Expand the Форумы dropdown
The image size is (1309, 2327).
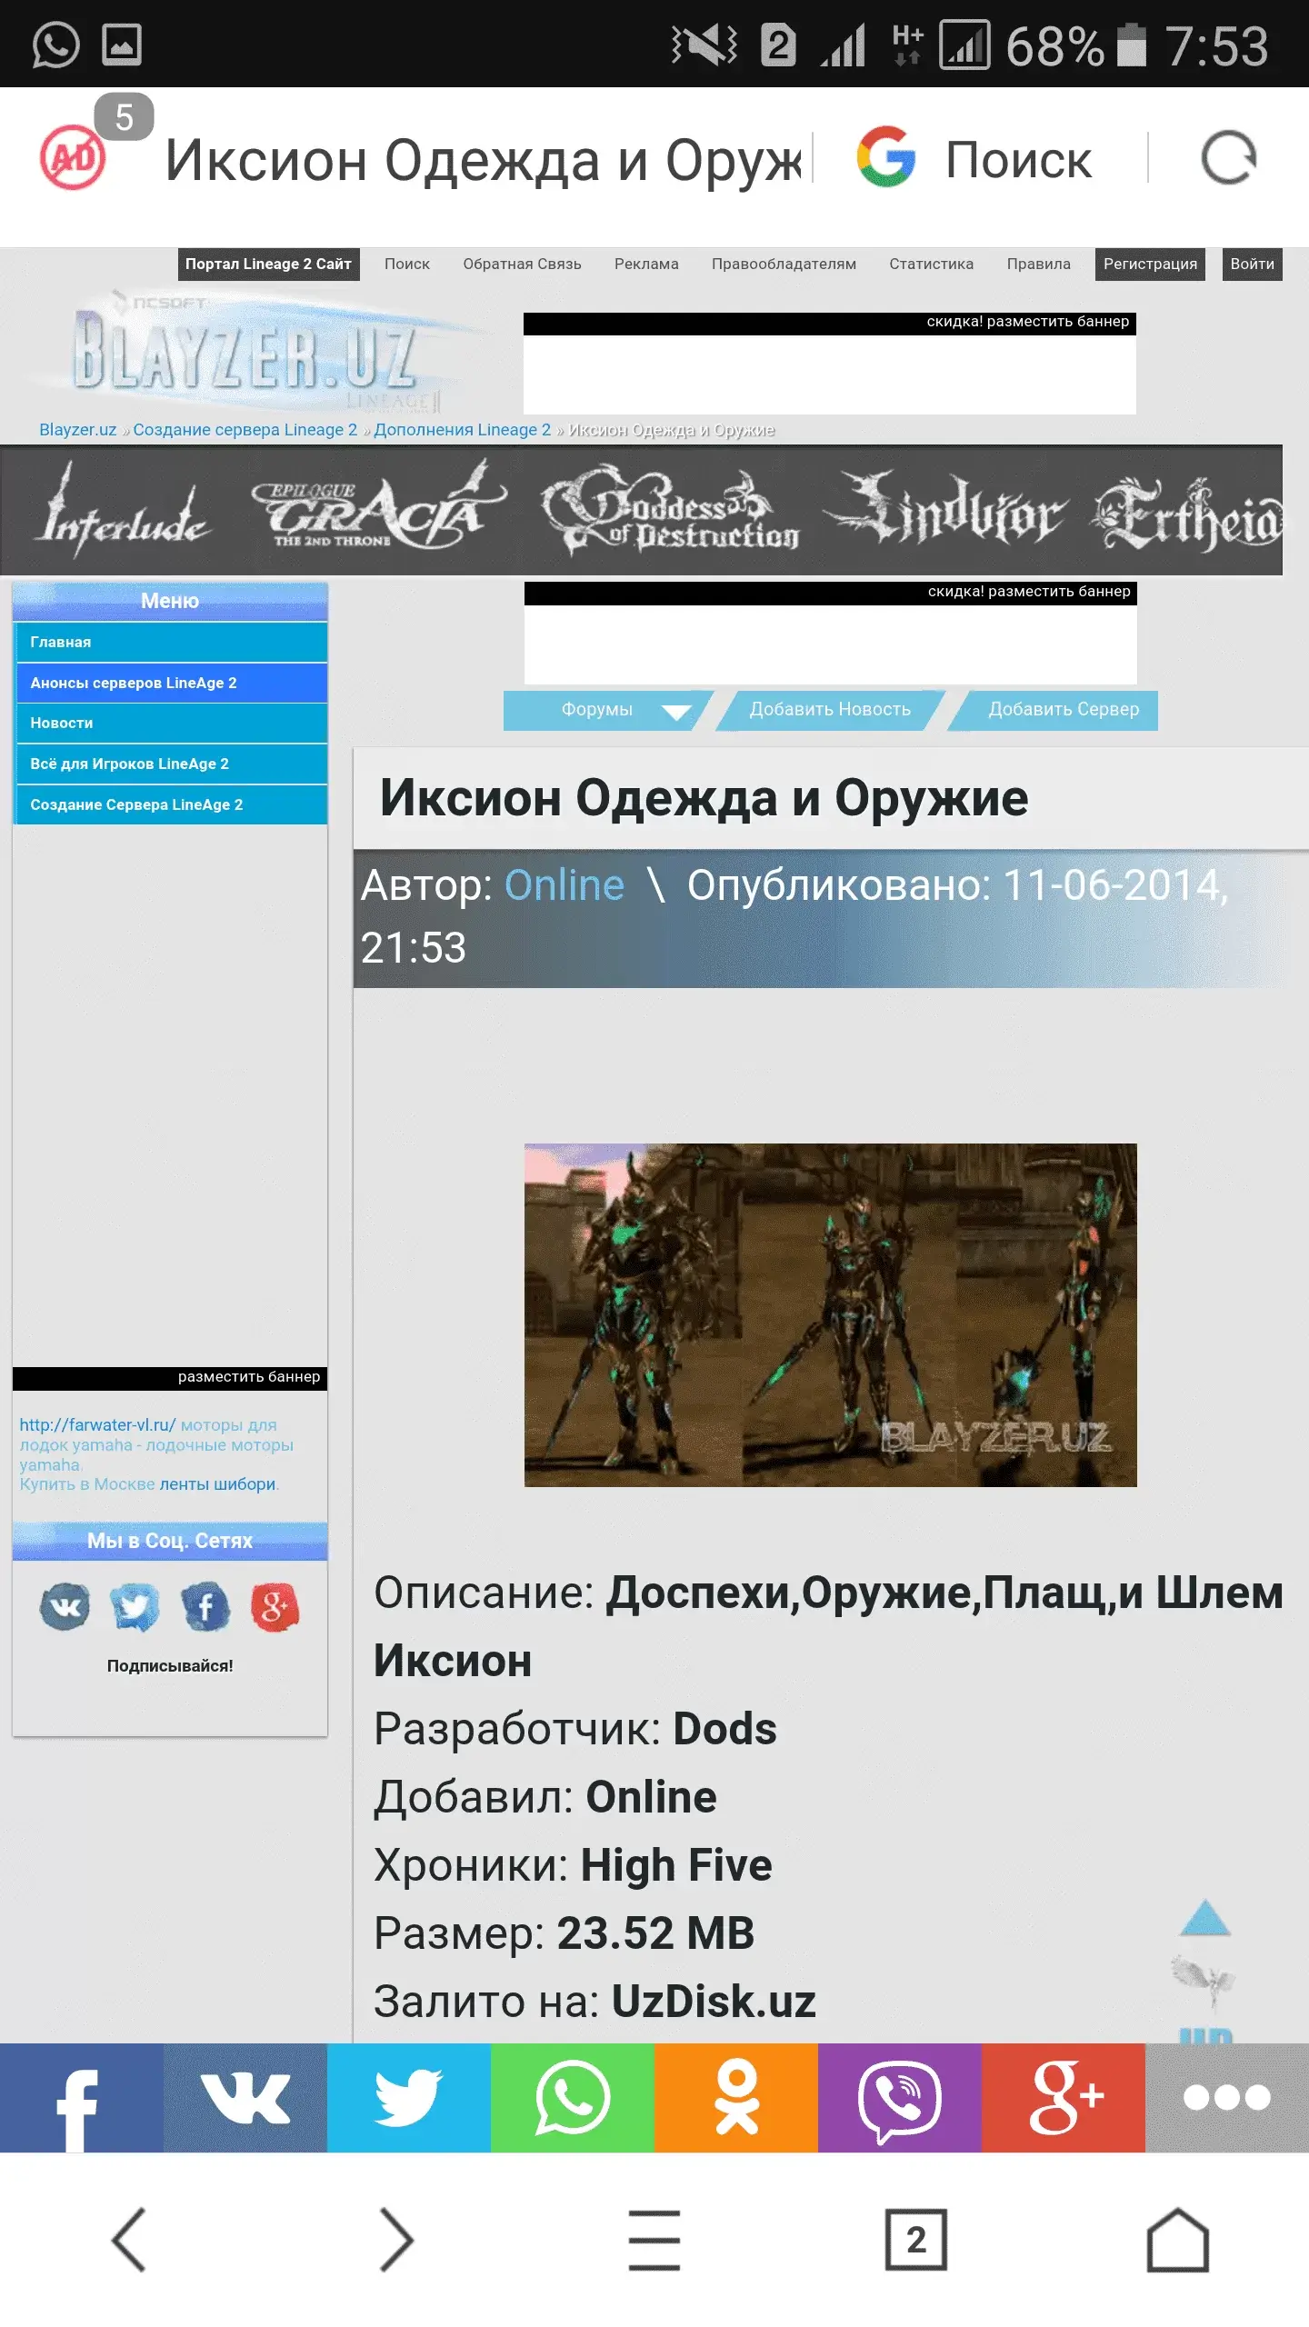(607, 710)
